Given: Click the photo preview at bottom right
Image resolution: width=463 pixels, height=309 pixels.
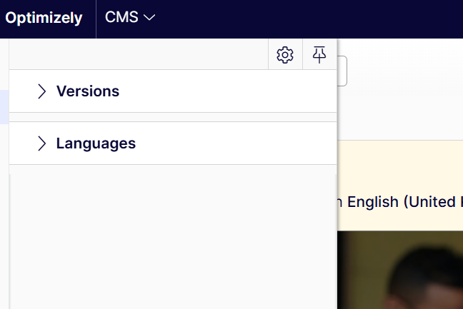Looking at the screenshot, I should coord(400,270).
